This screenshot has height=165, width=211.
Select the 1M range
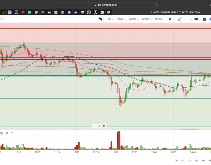[190, 161]
